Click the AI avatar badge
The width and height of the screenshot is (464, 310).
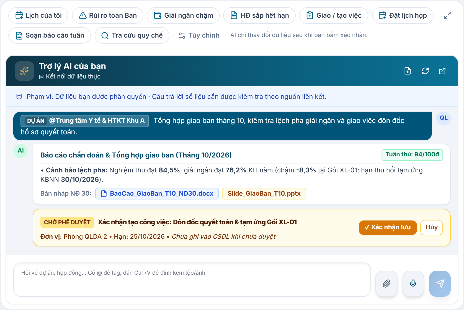tap(21, 151)
